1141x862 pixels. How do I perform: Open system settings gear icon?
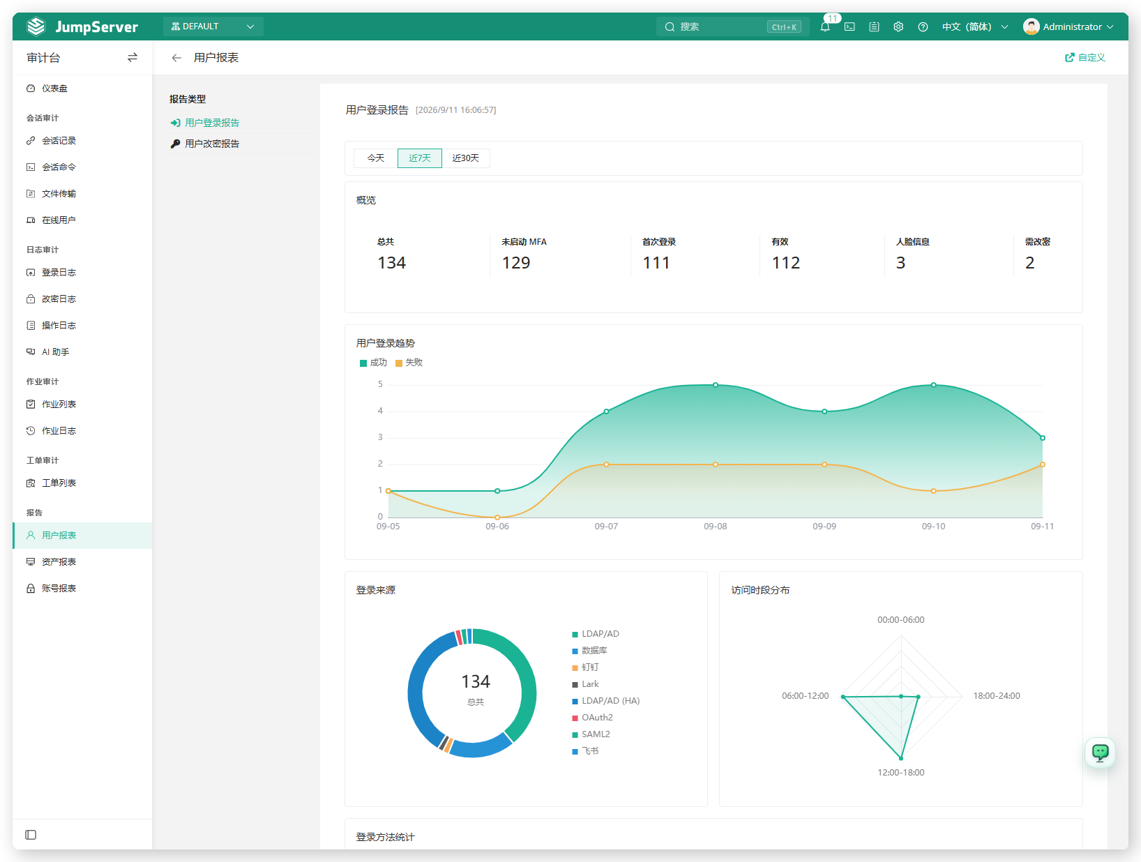[898, 27]
